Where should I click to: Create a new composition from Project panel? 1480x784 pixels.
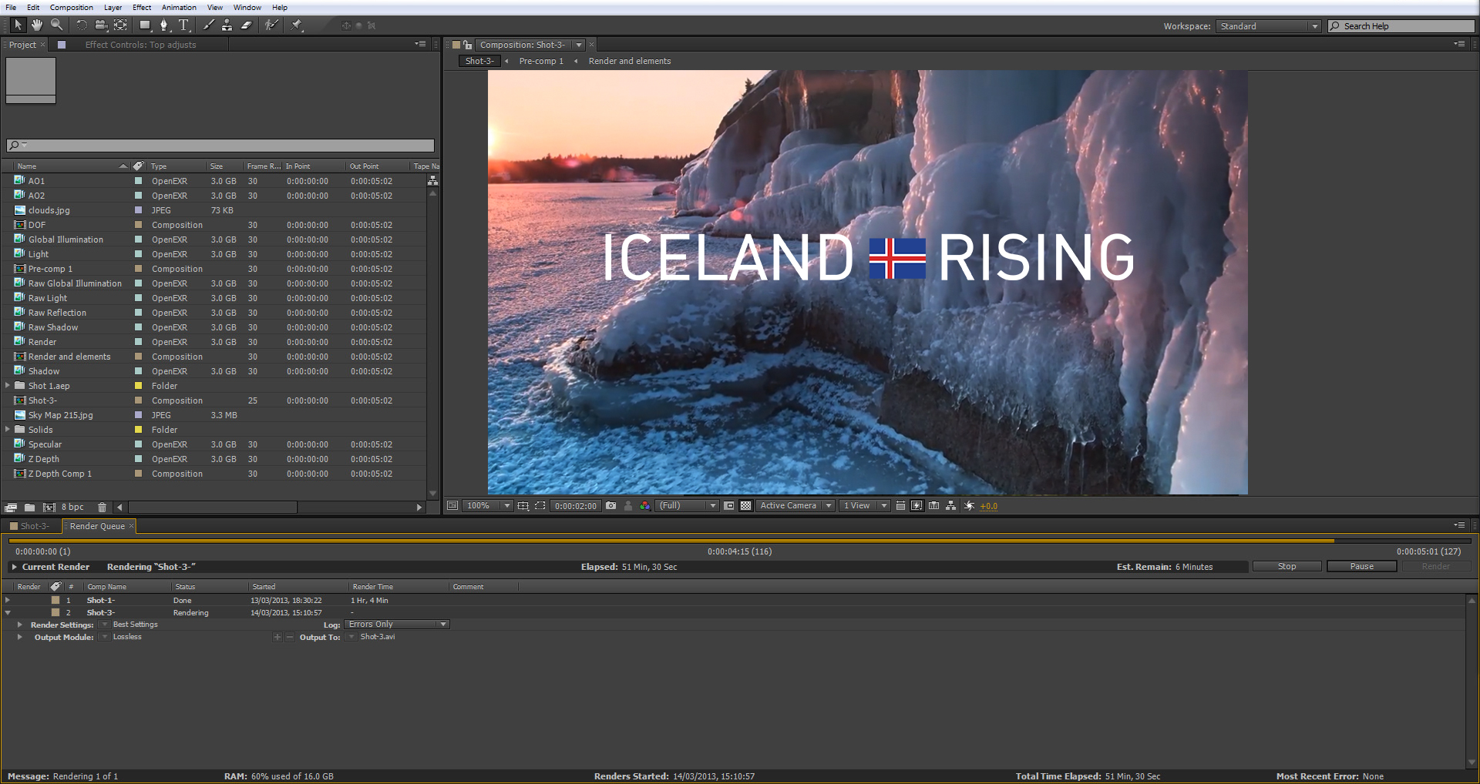pyautogui.click(x=49, y=508)
